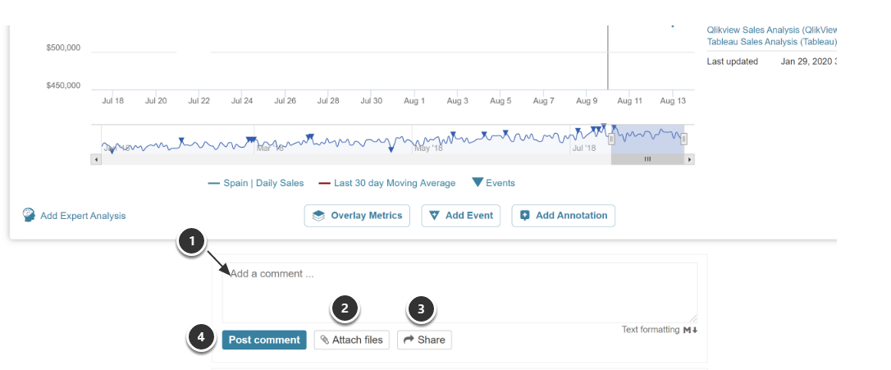The image size is (891, 370).
Task: Toggle Events triangle in chart legend
Action: [477, 183]
